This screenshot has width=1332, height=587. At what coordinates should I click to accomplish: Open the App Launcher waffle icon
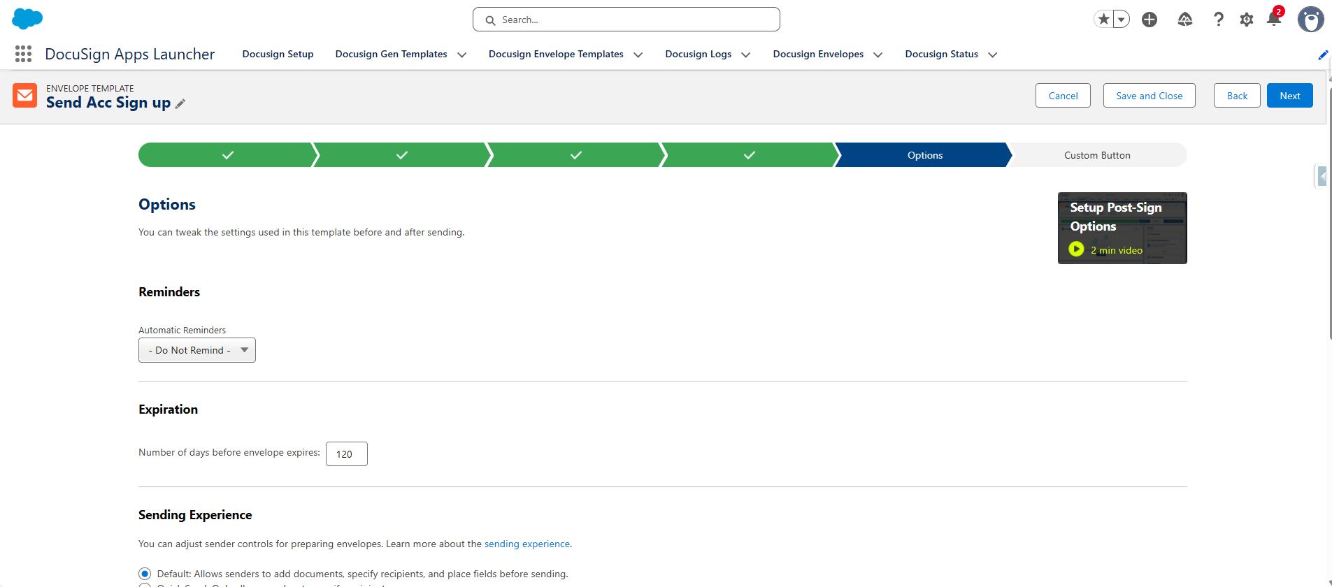pos(23,54)
